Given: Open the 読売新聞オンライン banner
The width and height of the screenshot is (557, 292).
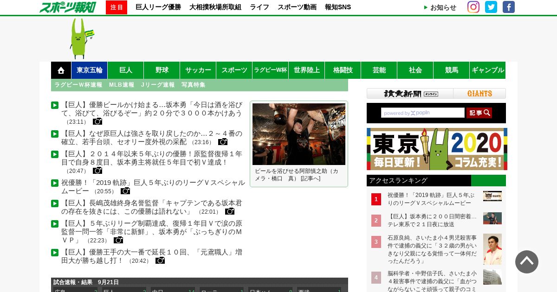Looking at the screenshot, I should 410,94.
